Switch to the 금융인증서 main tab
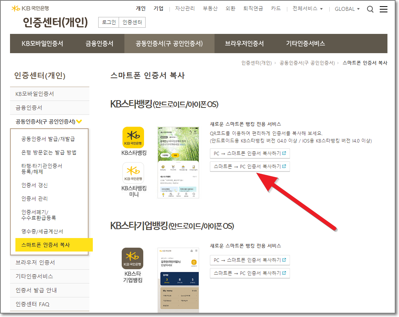 99,44
